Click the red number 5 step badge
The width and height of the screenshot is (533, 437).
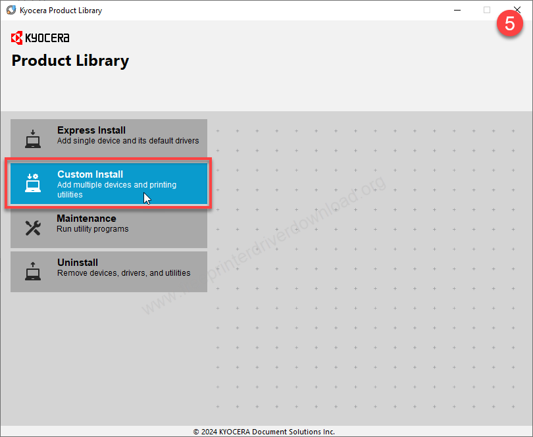click(x=509, y=22)
